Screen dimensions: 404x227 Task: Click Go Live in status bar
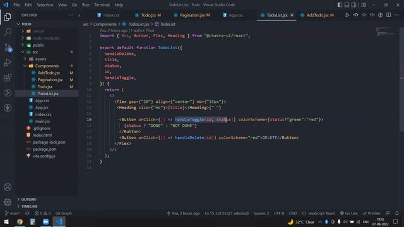pos(349,213)
